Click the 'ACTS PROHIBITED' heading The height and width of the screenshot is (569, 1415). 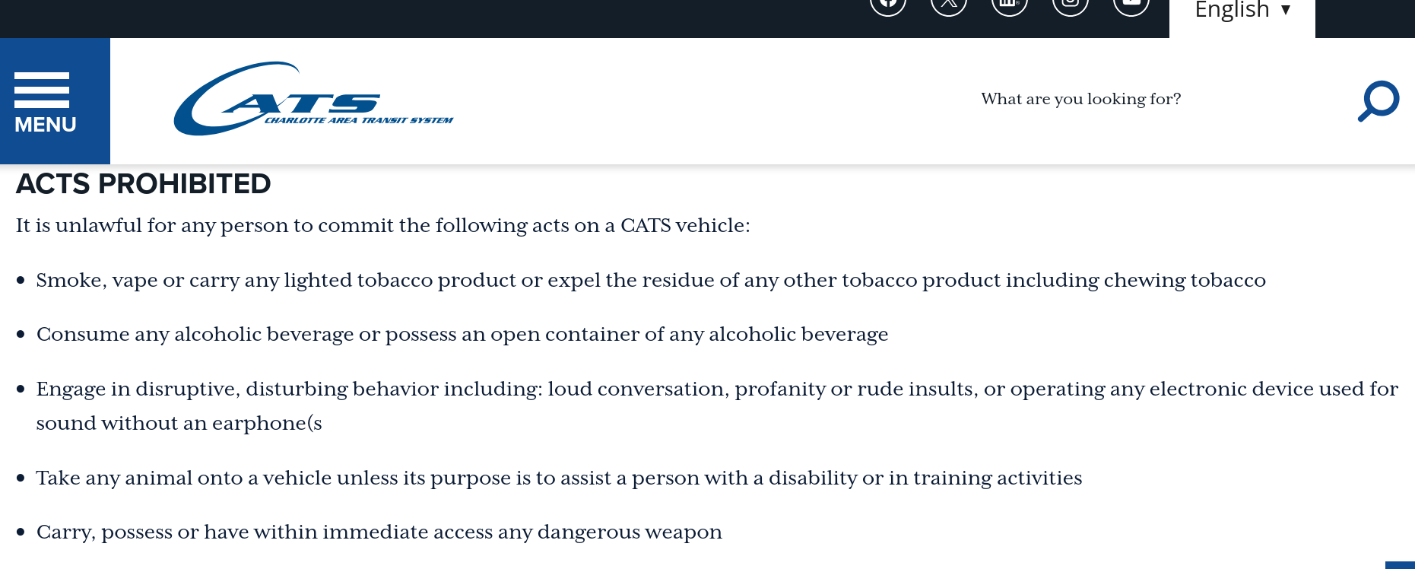(x=144, y=184)
